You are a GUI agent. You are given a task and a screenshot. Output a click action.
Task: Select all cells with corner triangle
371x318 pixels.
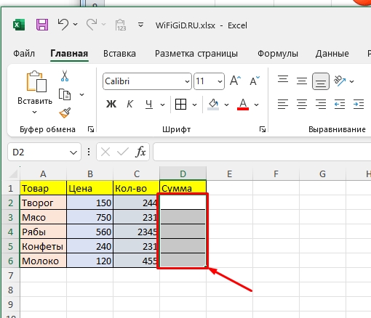point(12,174)
